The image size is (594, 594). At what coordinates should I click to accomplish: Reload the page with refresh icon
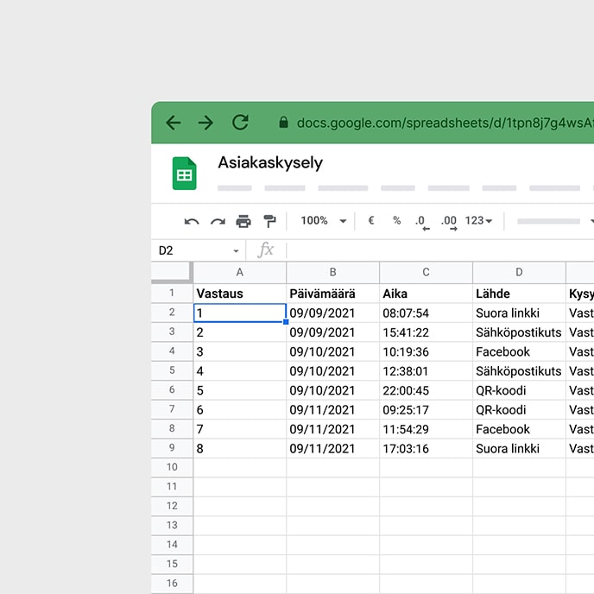pos(240,123)
